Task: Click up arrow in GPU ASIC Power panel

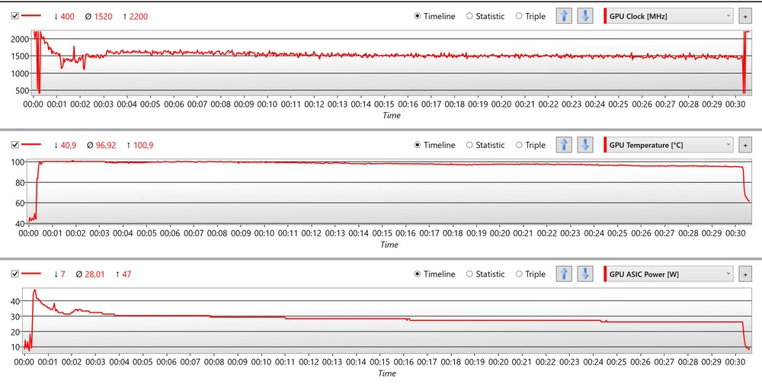Action: coord(564,274)
